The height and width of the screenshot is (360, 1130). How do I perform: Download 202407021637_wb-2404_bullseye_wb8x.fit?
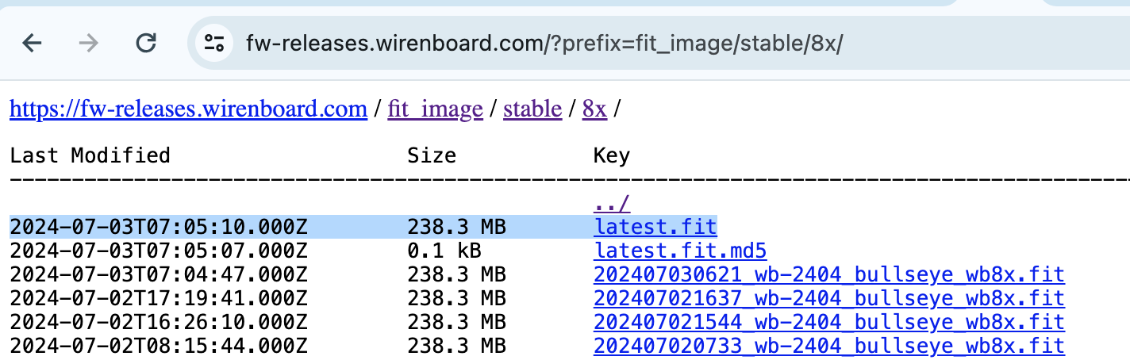click(828, 299)
